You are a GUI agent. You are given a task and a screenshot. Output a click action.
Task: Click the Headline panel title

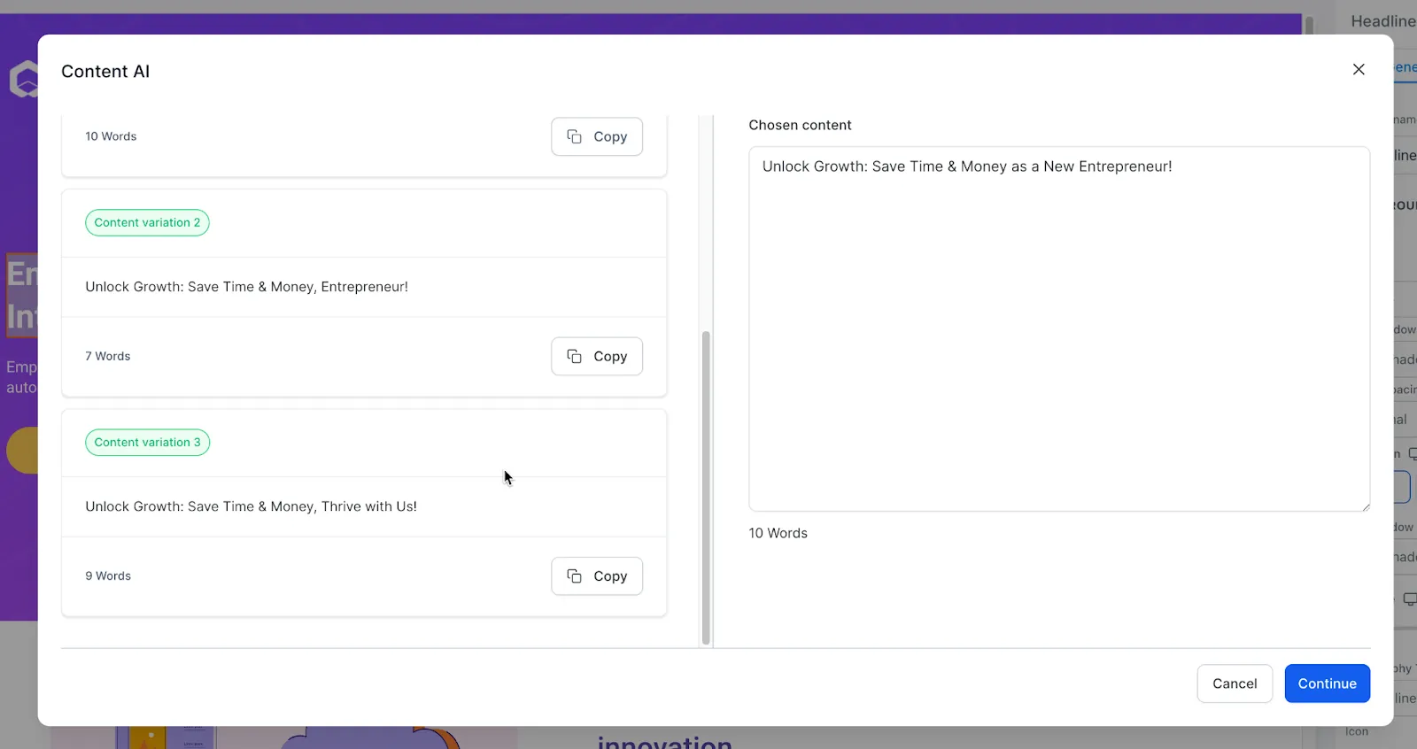[1383, 21]
